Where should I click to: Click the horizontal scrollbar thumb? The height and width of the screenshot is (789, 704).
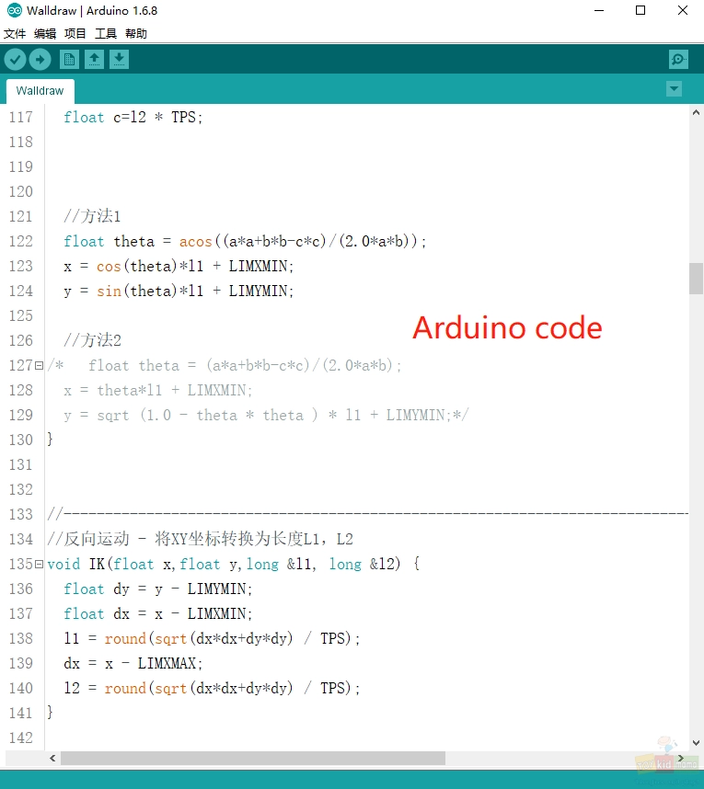pos(253,758)
